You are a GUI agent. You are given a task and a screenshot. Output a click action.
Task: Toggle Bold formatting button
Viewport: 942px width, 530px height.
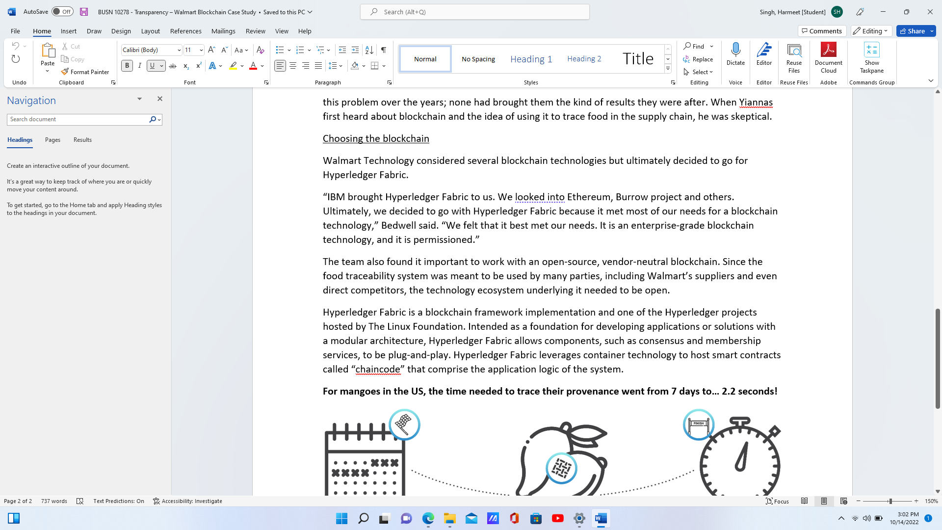[127, 66]
